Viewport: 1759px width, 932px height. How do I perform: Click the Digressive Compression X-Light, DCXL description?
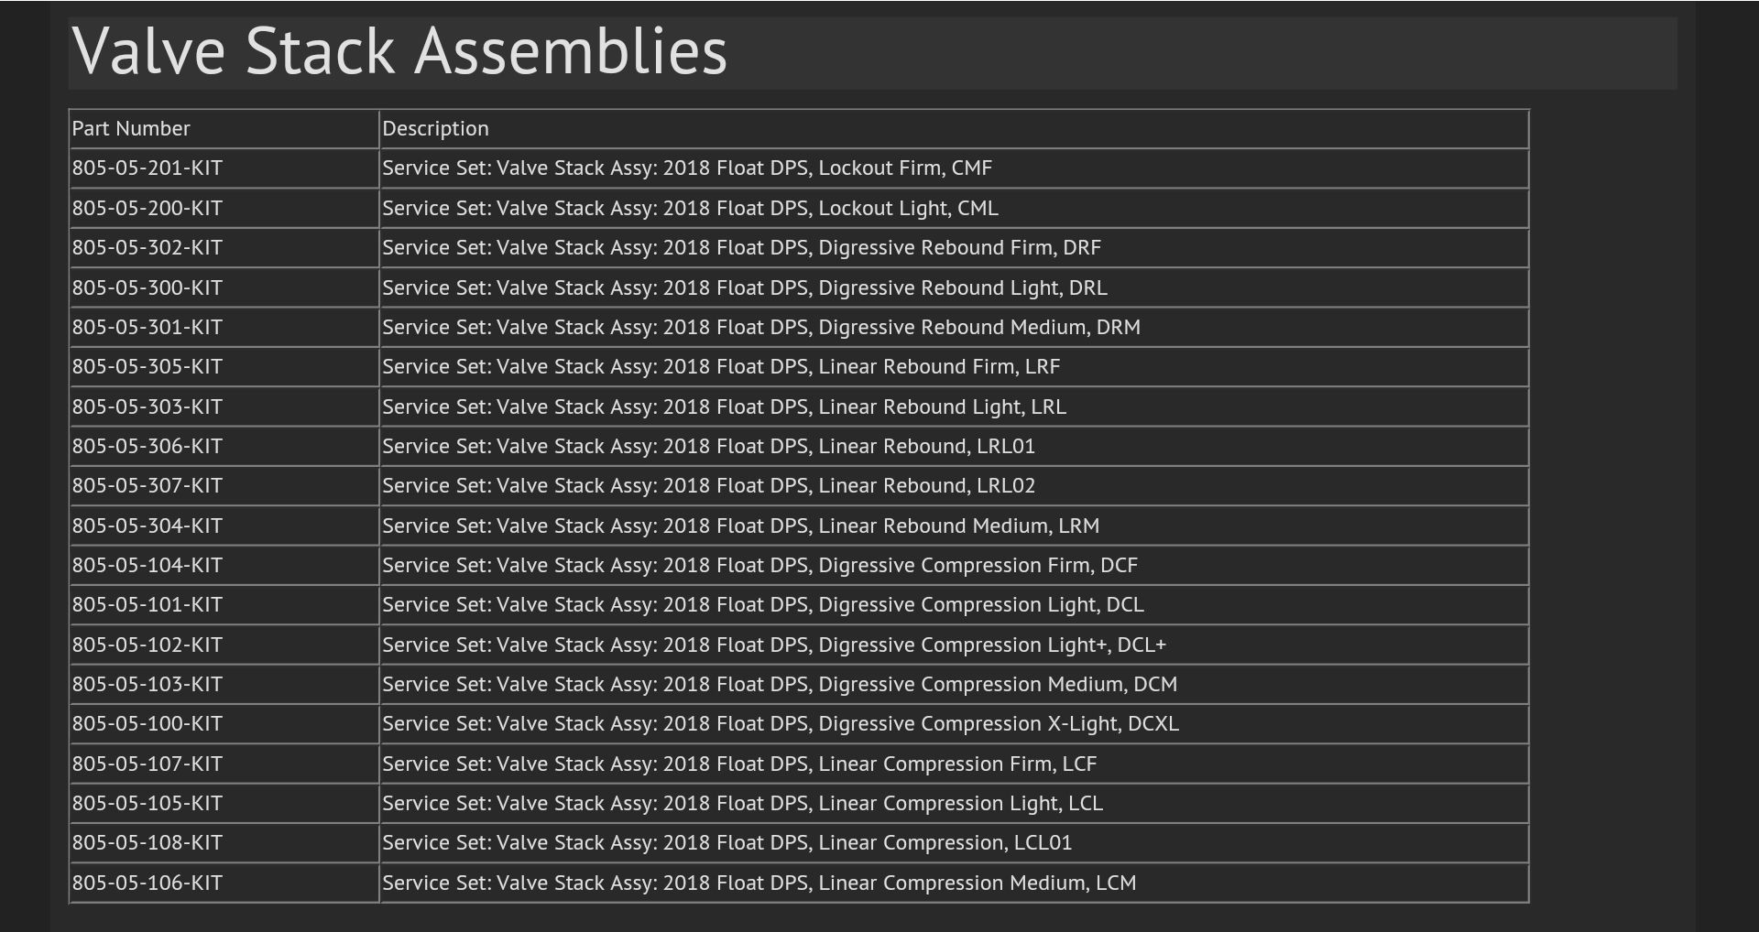[x=780, y=724]
